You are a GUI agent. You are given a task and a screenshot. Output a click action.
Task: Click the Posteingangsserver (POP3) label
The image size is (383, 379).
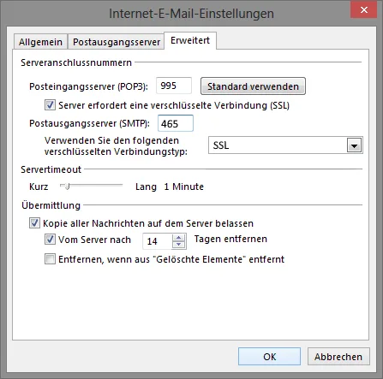(88, 86)
